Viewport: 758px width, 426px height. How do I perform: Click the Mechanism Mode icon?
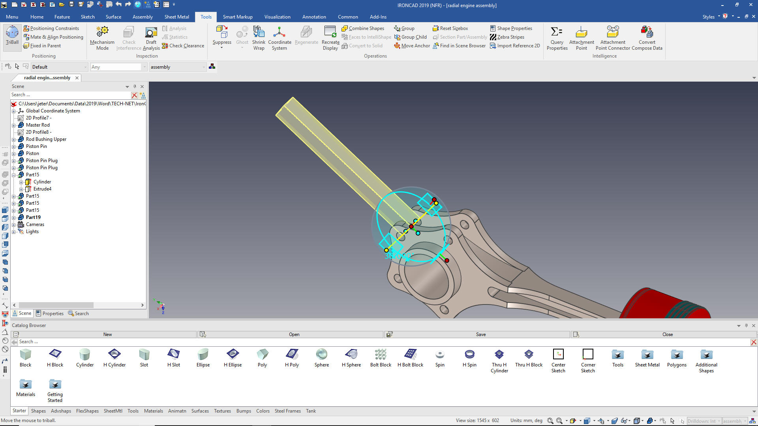[x=102, y=38]
